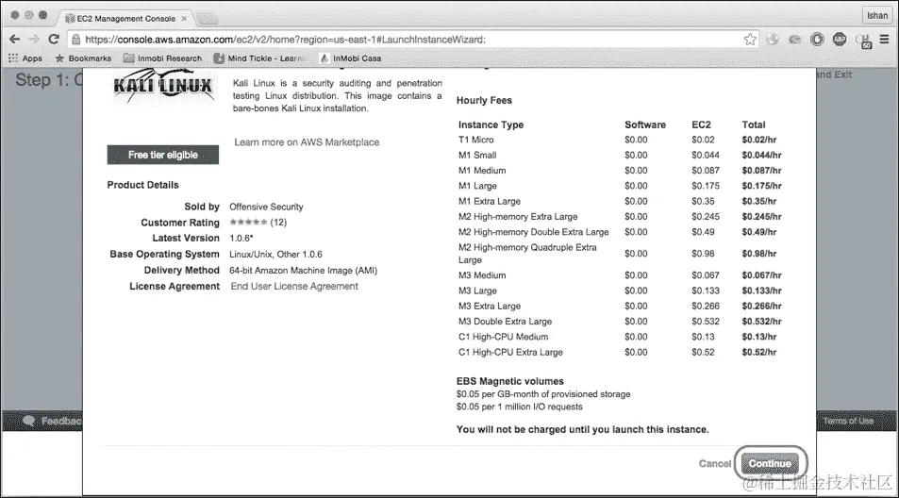Click the Total column header

[754, 124]
